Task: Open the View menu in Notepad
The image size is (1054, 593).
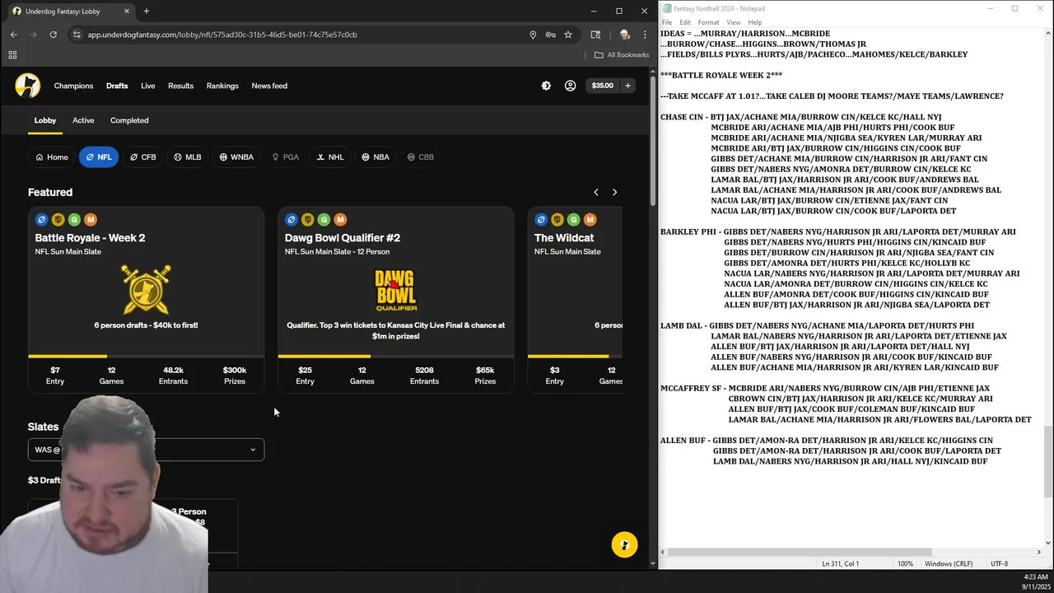Action: click(733, 22)
